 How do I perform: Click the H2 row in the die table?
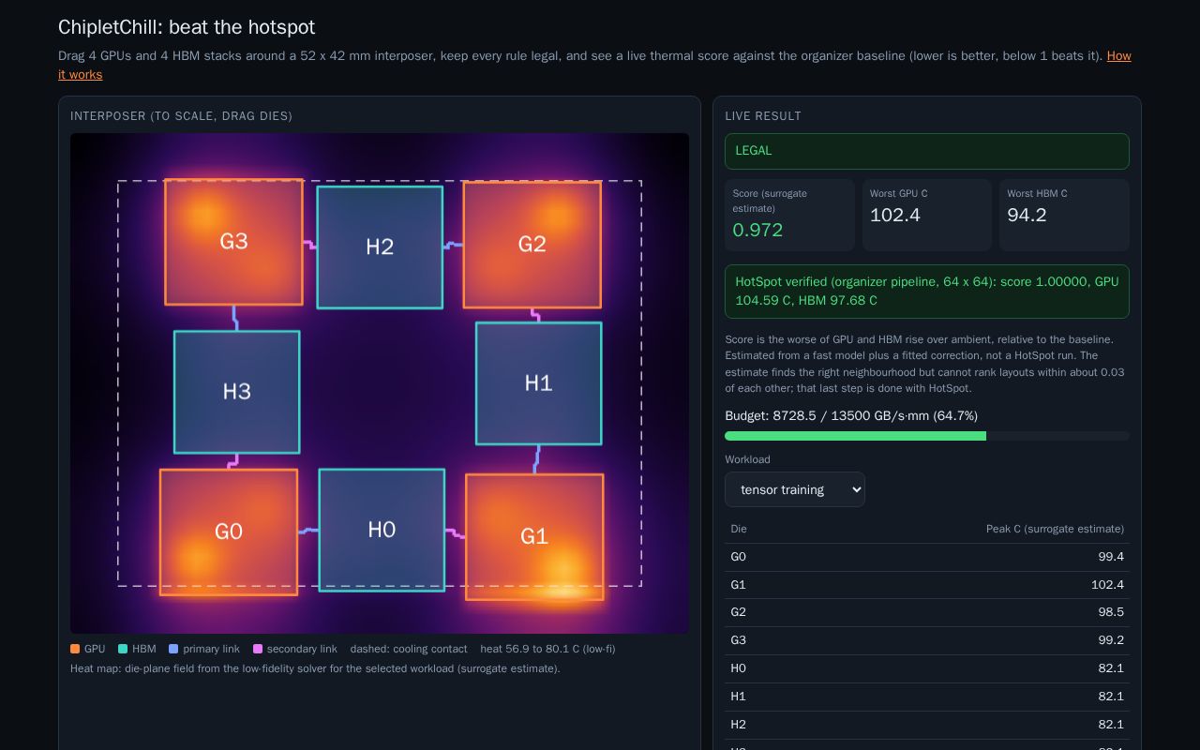point(927,725)
